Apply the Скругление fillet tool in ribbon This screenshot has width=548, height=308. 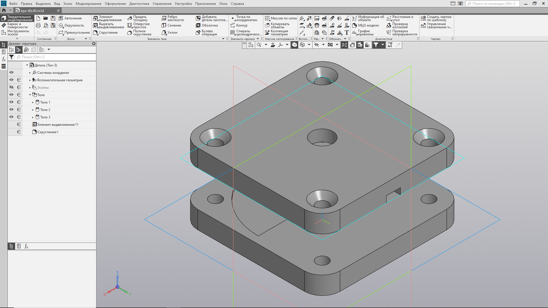pos(105,33)
